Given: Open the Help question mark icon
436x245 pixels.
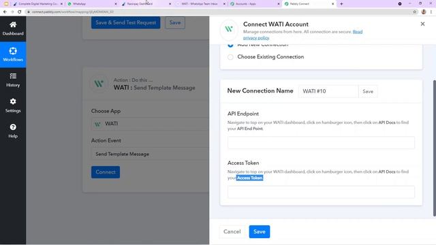Looking at the screenshot, I should click(13, 131).
